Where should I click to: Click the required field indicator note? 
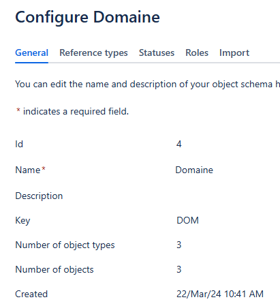(72, 111)
